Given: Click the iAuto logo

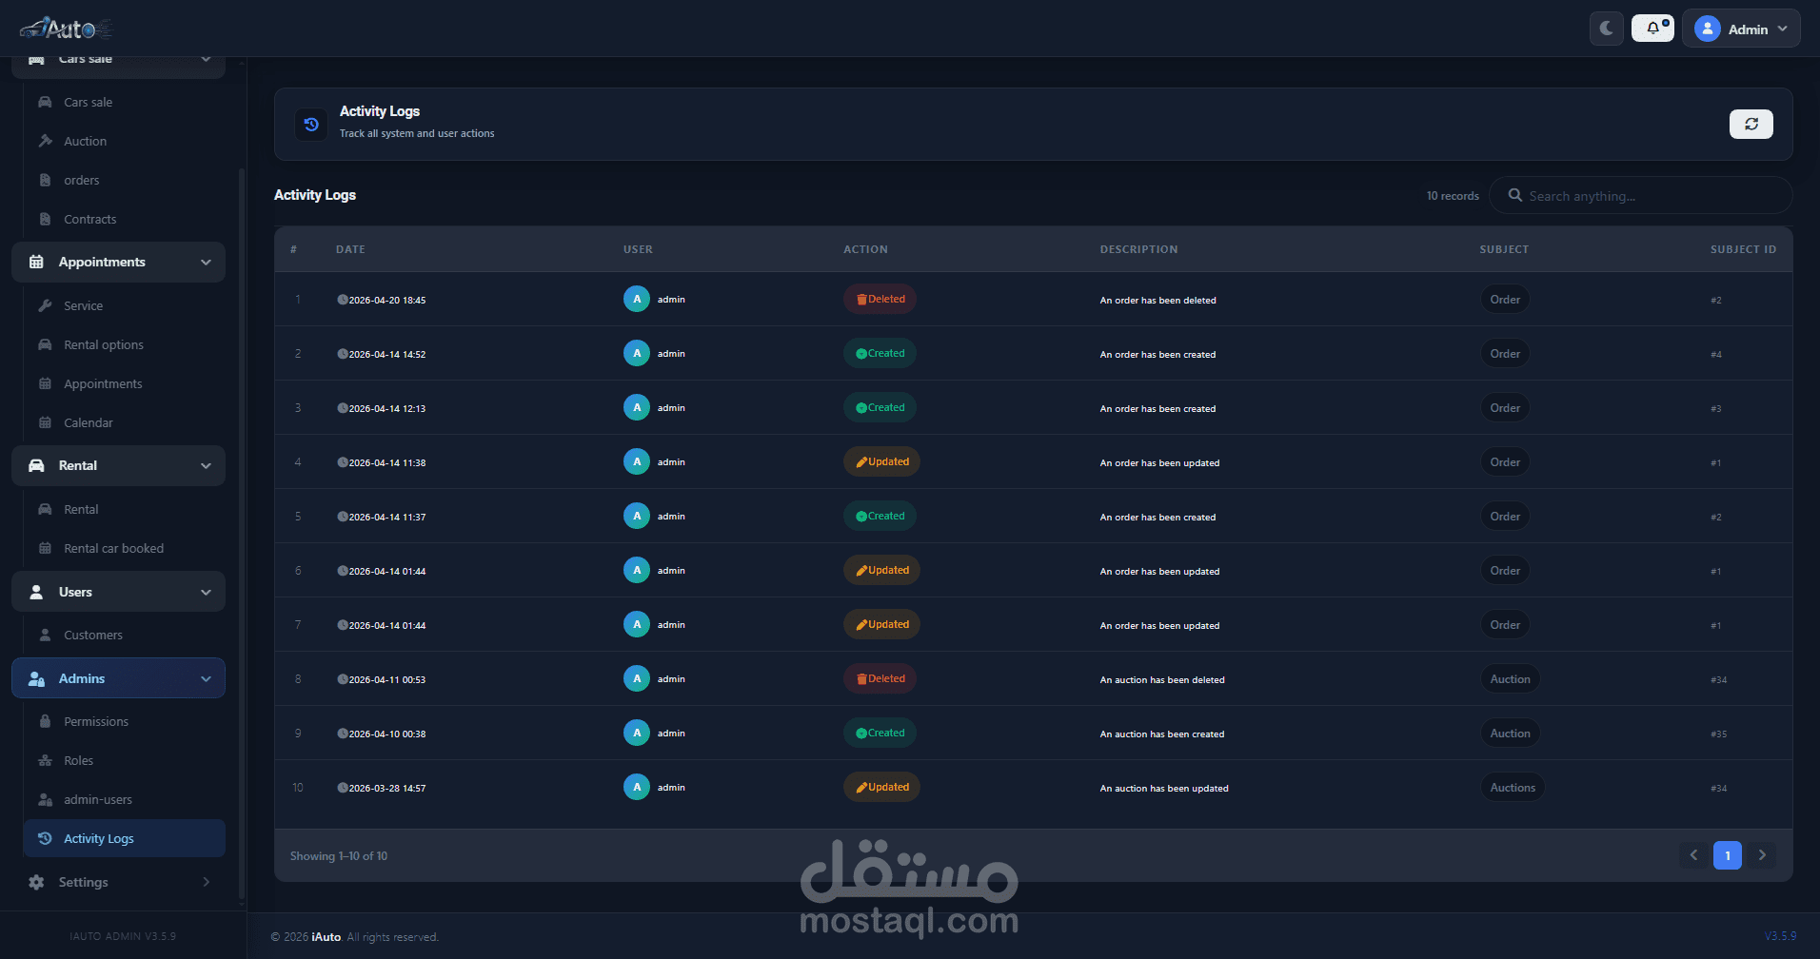Looking at the screenshot, I should point(65,29).
